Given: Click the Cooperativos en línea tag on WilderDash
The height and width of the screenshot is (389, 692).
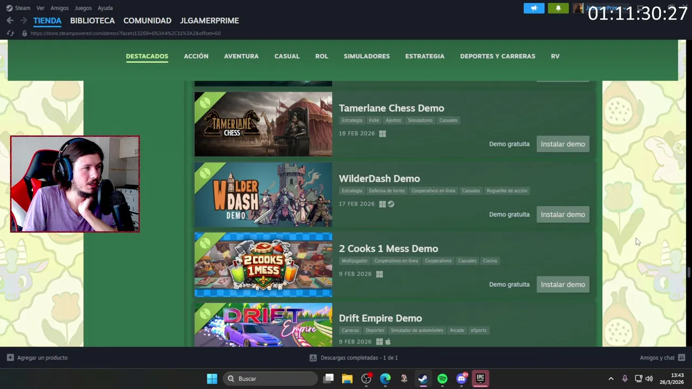Looking at the screenshot, I should [x=433, y=191].
